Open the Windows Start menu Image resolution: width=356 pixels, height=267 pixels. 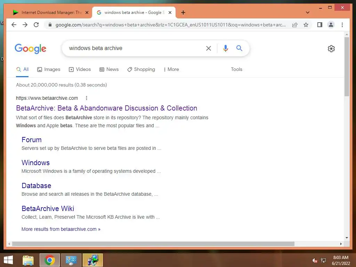click(8, 260)
